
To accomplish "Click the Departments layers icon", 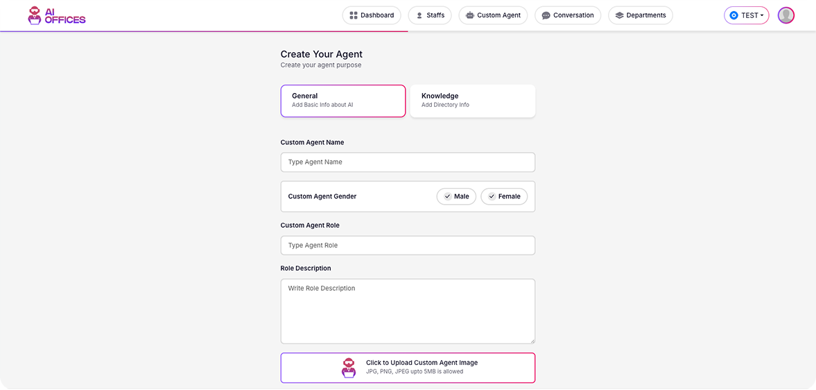I will point(620,15).
